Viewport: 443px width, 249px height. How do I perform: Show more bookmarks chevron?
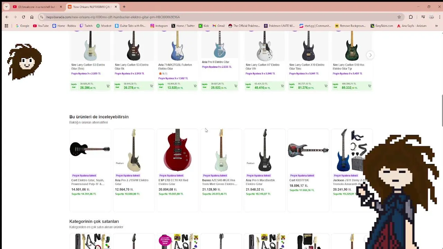[x=436, y=26]
